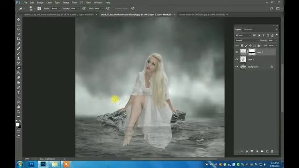Toggle visibility of Layer 2
The image size is (299, 168).
click(237, 52)
